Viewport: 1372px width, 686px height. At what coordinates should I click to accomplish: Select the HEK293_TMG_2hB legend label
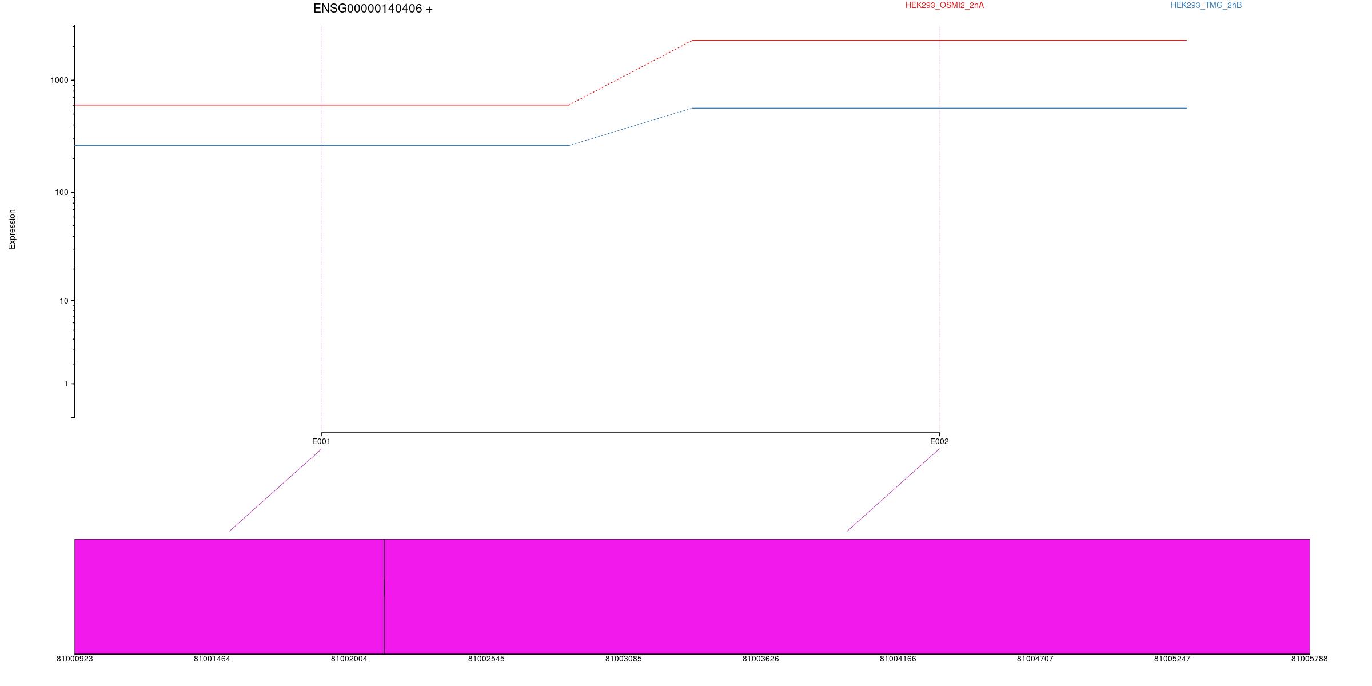(1206, 5)
